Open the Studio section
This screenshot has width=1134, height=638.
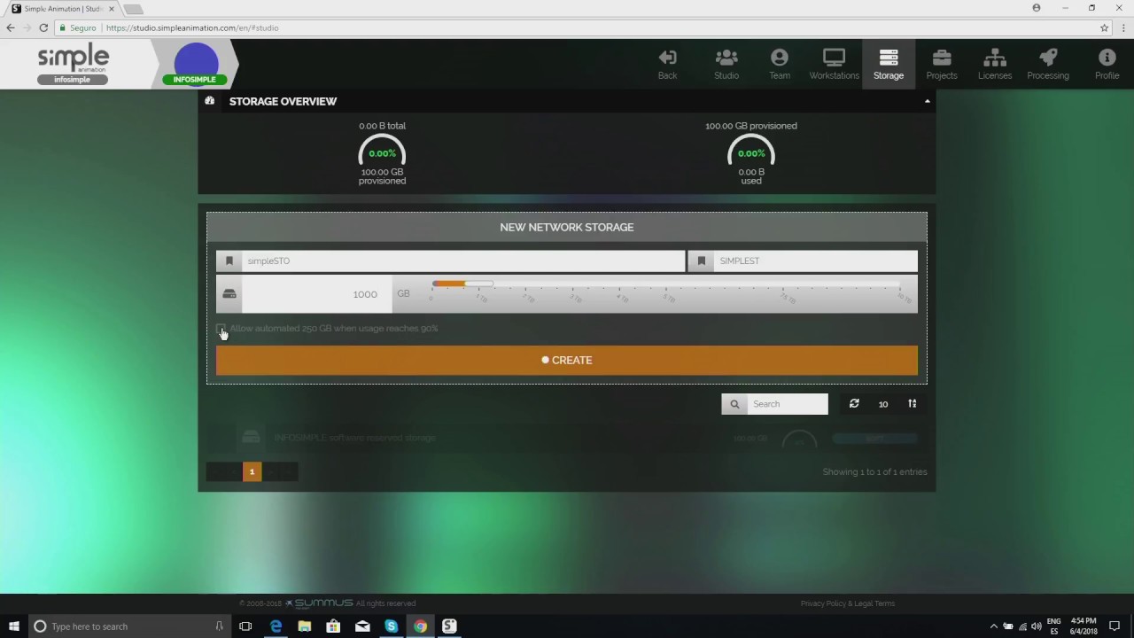pyautogui.click(x=726, y=64)
